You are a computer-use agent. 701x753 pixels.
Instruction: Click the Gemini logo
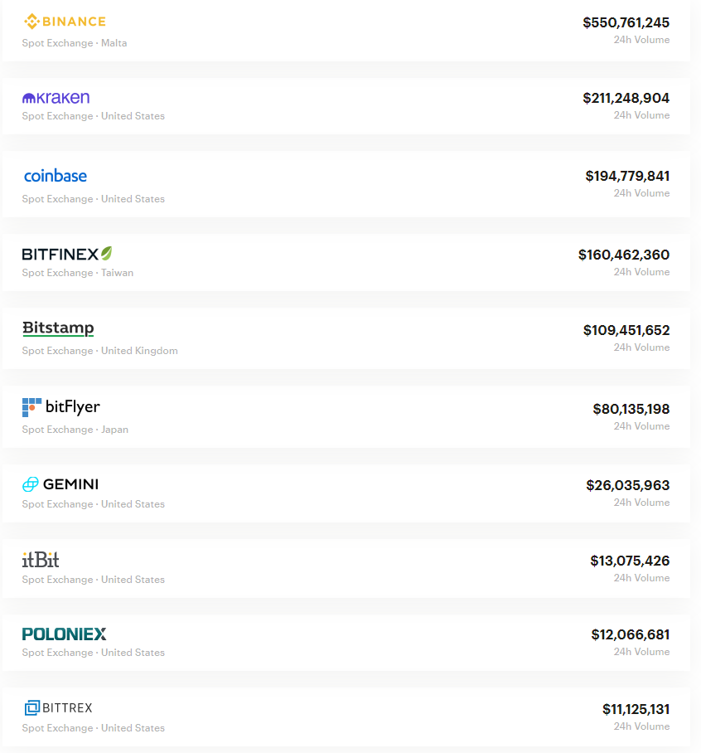(x=60, y=484)
